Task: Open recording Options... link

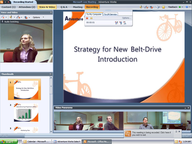Action: click(x=127, y=18)
